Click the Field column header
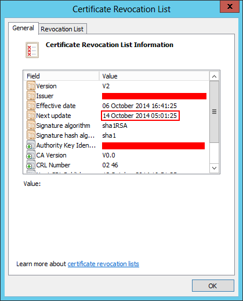 61,76
